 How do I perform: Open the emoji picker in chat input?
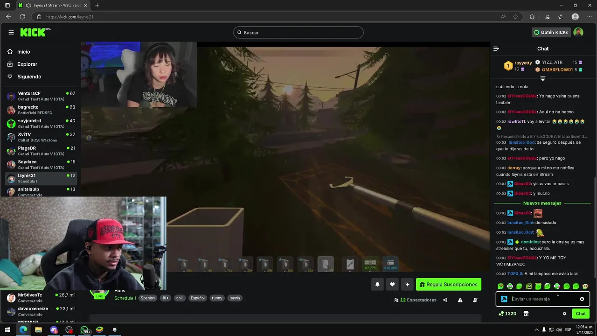(x=582, y=299)
